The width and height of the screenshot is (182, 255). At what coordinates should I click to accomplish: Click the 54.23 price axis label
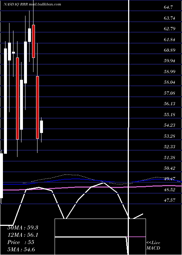[170, 125]
